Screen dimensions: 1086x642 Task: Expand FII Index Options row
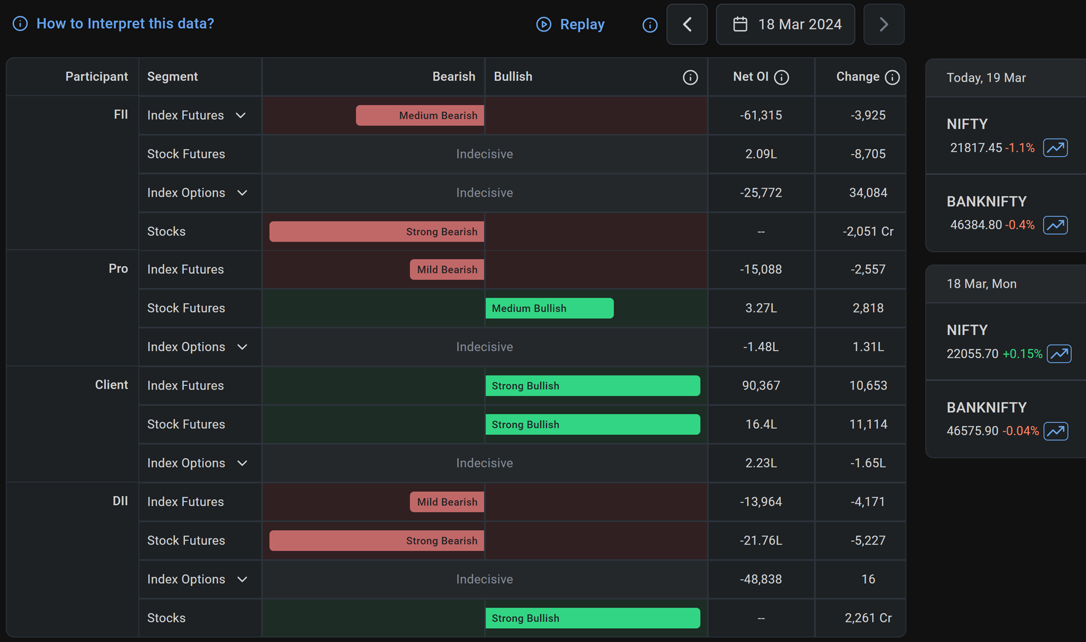tap(242, 193)
